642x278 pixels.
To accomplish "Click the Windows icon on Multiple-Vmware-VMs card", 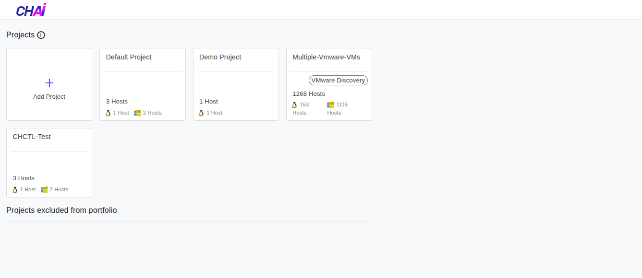I will coord(330,104).
